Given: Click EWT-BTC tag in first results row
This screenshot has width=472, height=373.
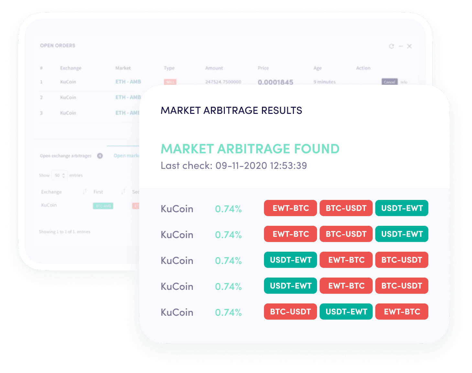Looking at the screenshot, I should point(291,208).
